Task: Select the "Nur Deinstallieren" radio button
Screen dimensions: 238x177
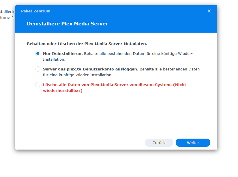Action: (38, 54)
